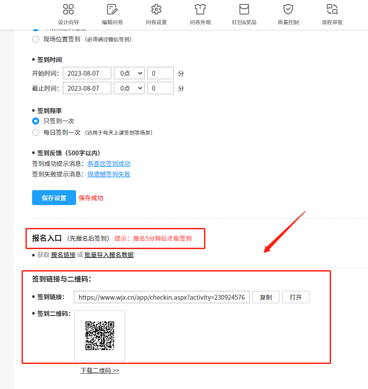The width and height of the screenshot is (368, 389).
Task: Open the 问卷设置 tab label
Action: click(156, 22)
